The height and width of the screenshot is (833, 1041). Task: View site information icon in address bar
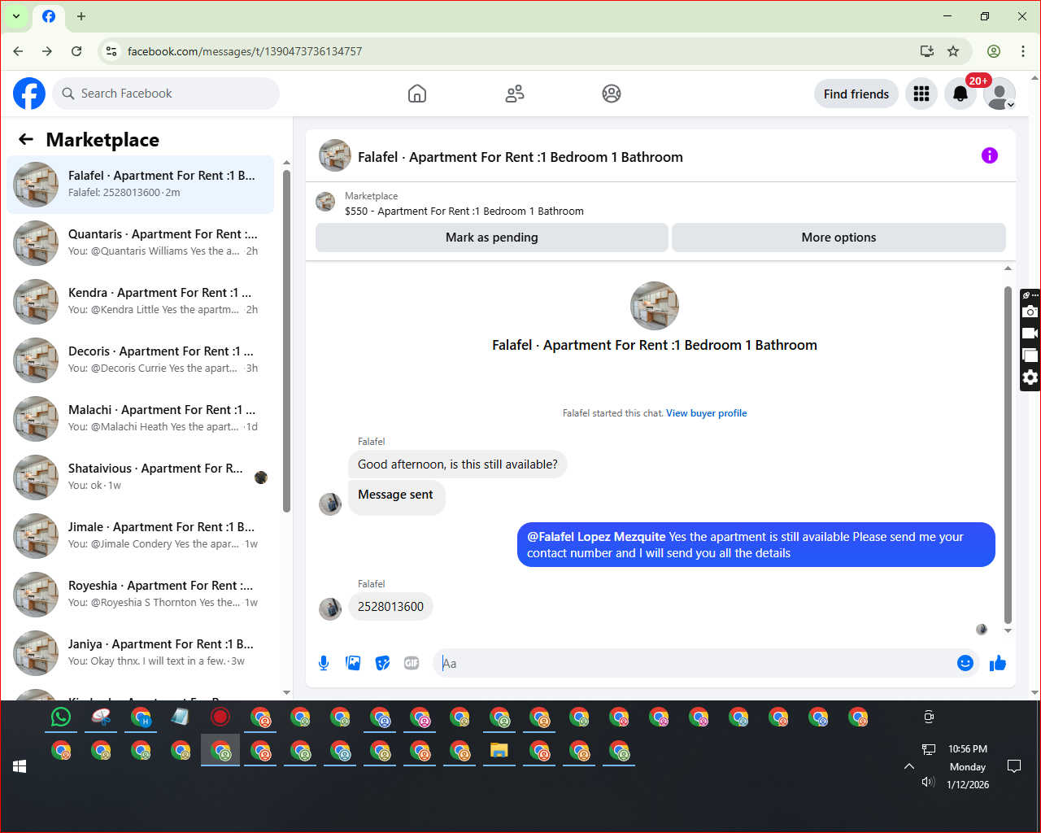click(x=112, y=51)
